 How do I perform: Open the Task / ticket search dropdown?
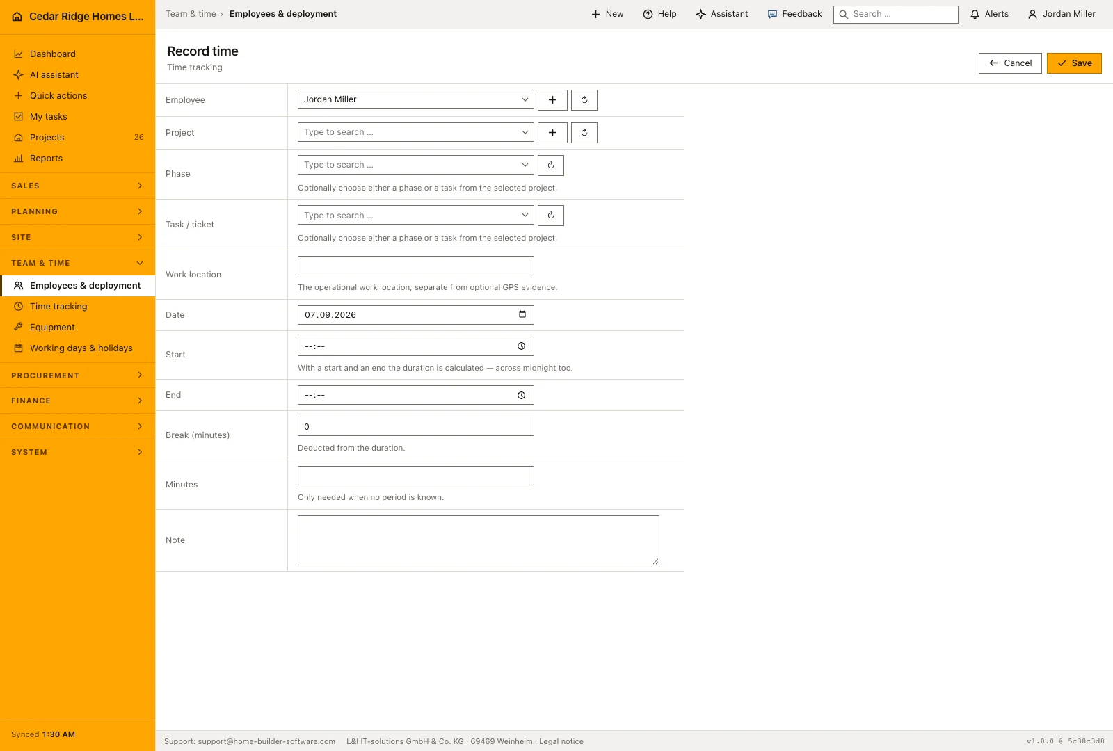click(416, 216)
